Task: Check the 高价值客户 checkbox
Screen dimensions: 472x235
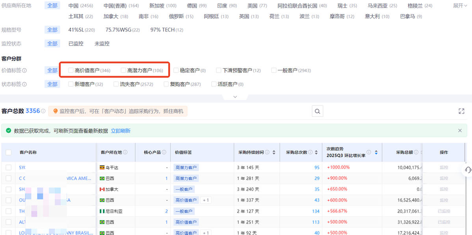Action: click(71, 70)
